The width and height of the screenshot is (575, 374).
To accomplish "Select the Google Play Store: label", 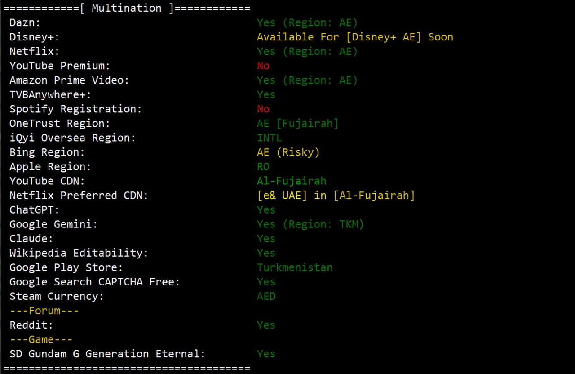I will pos(66,267).
